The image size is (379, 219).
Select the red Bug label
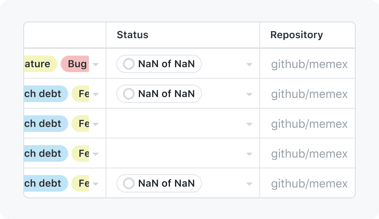pyautogui.click(x=75, y=64)
